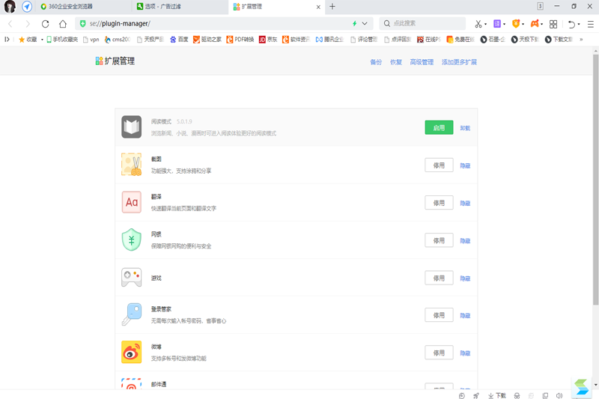This screenshot has height=399, width=599.
Task: Open the 添加更多扩展 link
Action: click(x=459, y=62)
